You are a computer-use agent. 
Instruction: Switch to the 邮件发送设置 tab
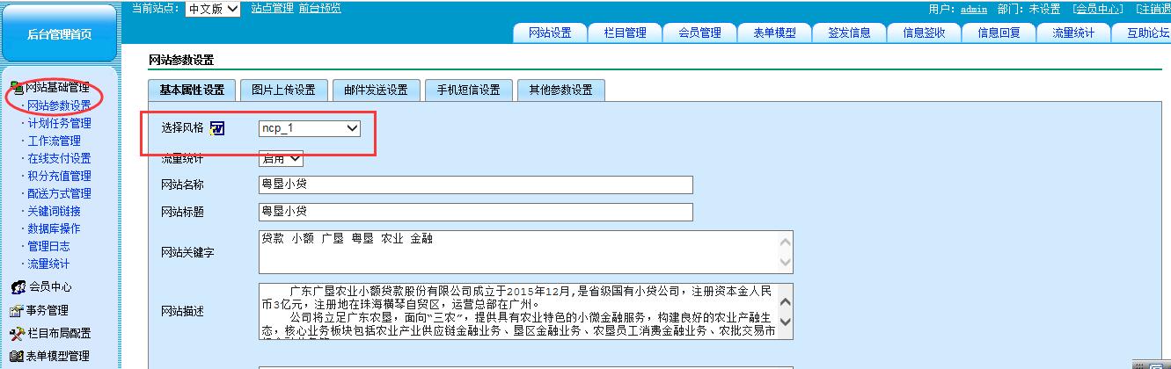[376, 90]
